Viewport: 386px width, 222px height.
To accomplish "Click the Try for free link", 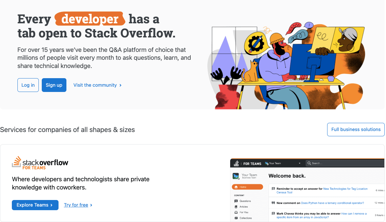I will [76, 205].
